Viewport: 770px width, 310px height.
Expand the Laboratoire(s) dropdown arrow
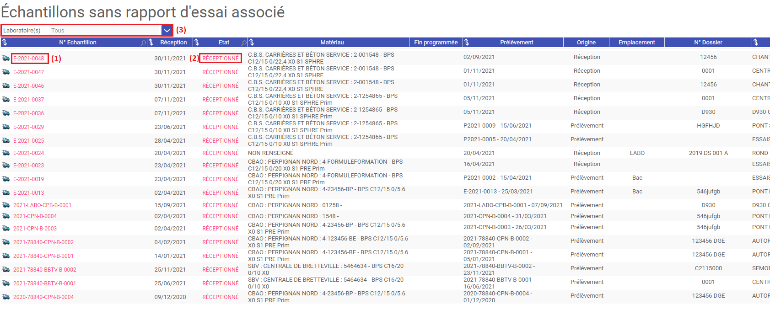point(167,30)
